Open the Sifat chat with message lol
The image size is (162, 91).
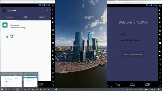(26, 36)
